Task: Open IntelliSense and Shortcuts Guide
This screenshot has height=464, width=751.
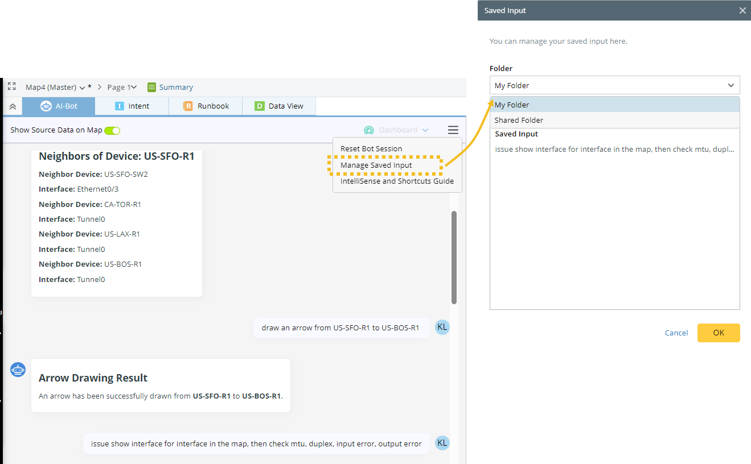Action: (397, 181)
